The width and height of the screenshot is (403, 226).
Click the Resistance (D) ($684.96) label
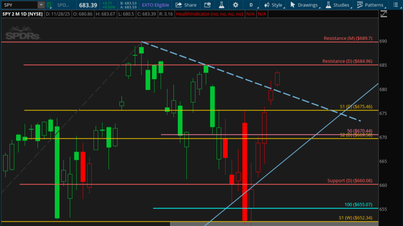(x=347, y=61)
